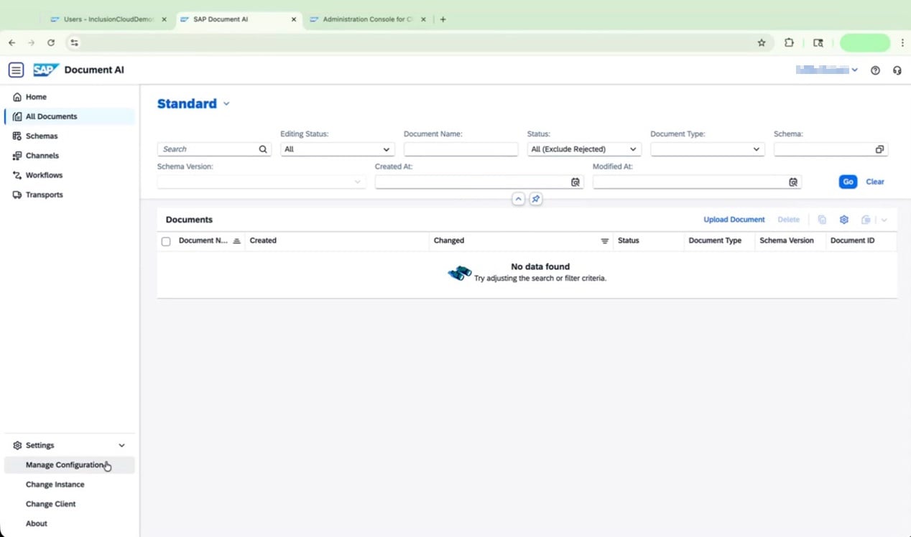
Task: Click the Document Name input field
Action: [x=461, y=149]
